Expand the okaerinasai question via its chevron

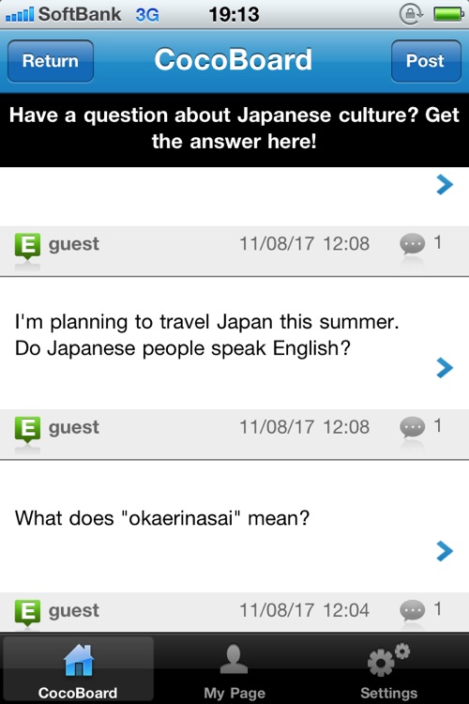pyautogui.click(x=445, y=551)
